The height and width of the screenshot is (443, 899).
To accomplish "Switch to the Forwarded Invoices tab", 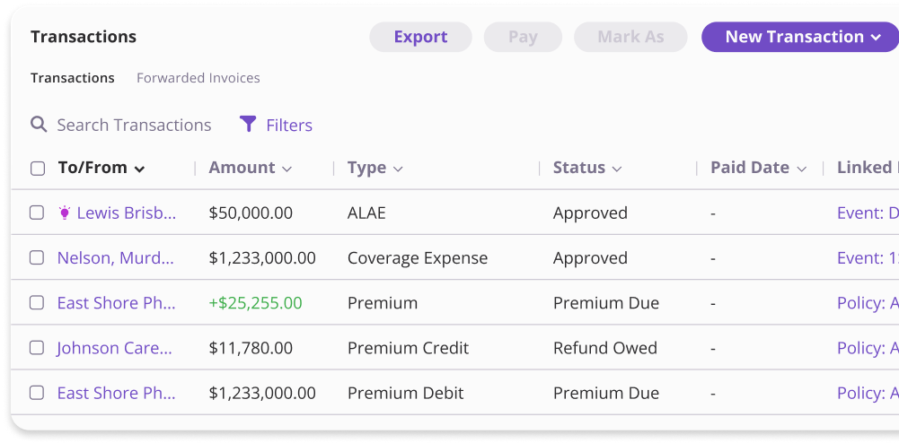I will (198, 78).
